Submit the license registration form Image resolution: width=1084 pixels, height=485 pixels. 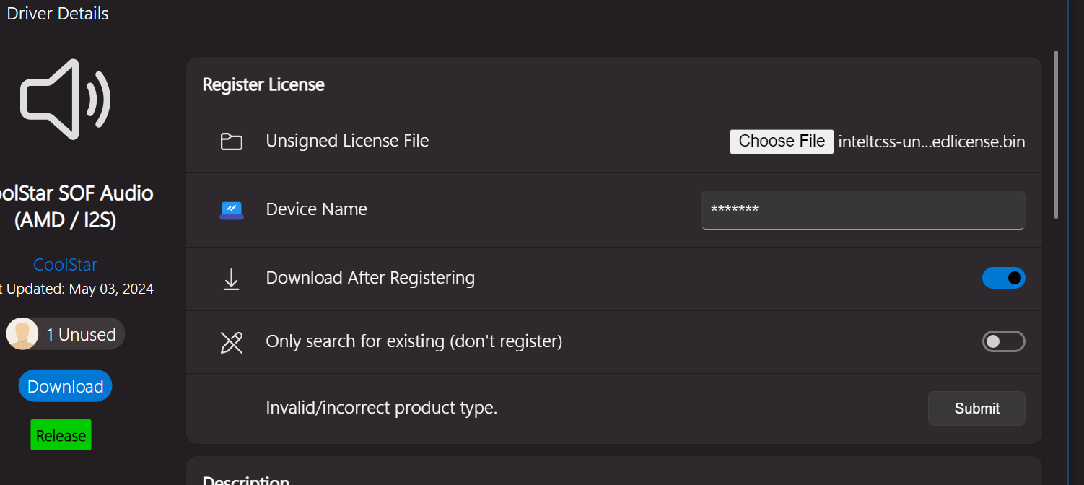[976, 408]
